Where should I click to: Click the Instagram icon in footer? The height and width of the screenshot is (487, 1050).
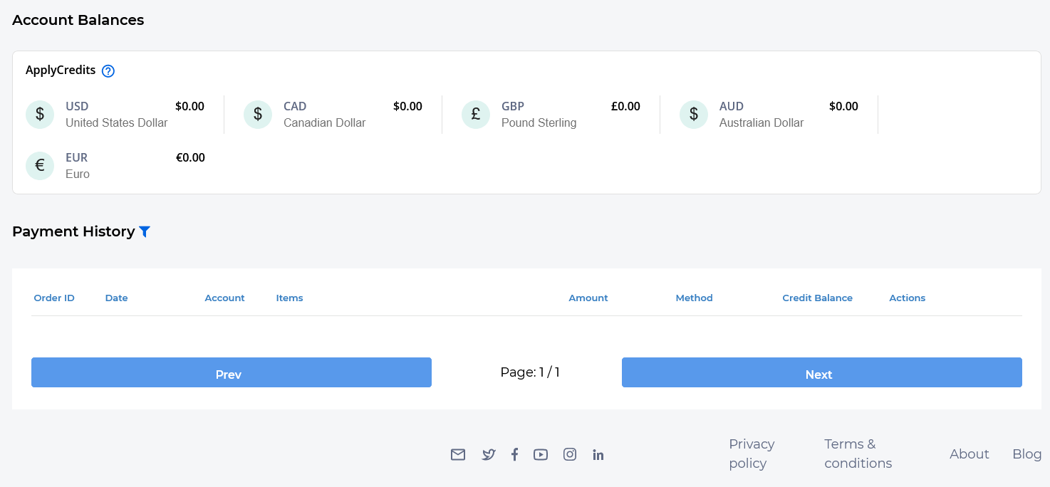pos(570,454)
